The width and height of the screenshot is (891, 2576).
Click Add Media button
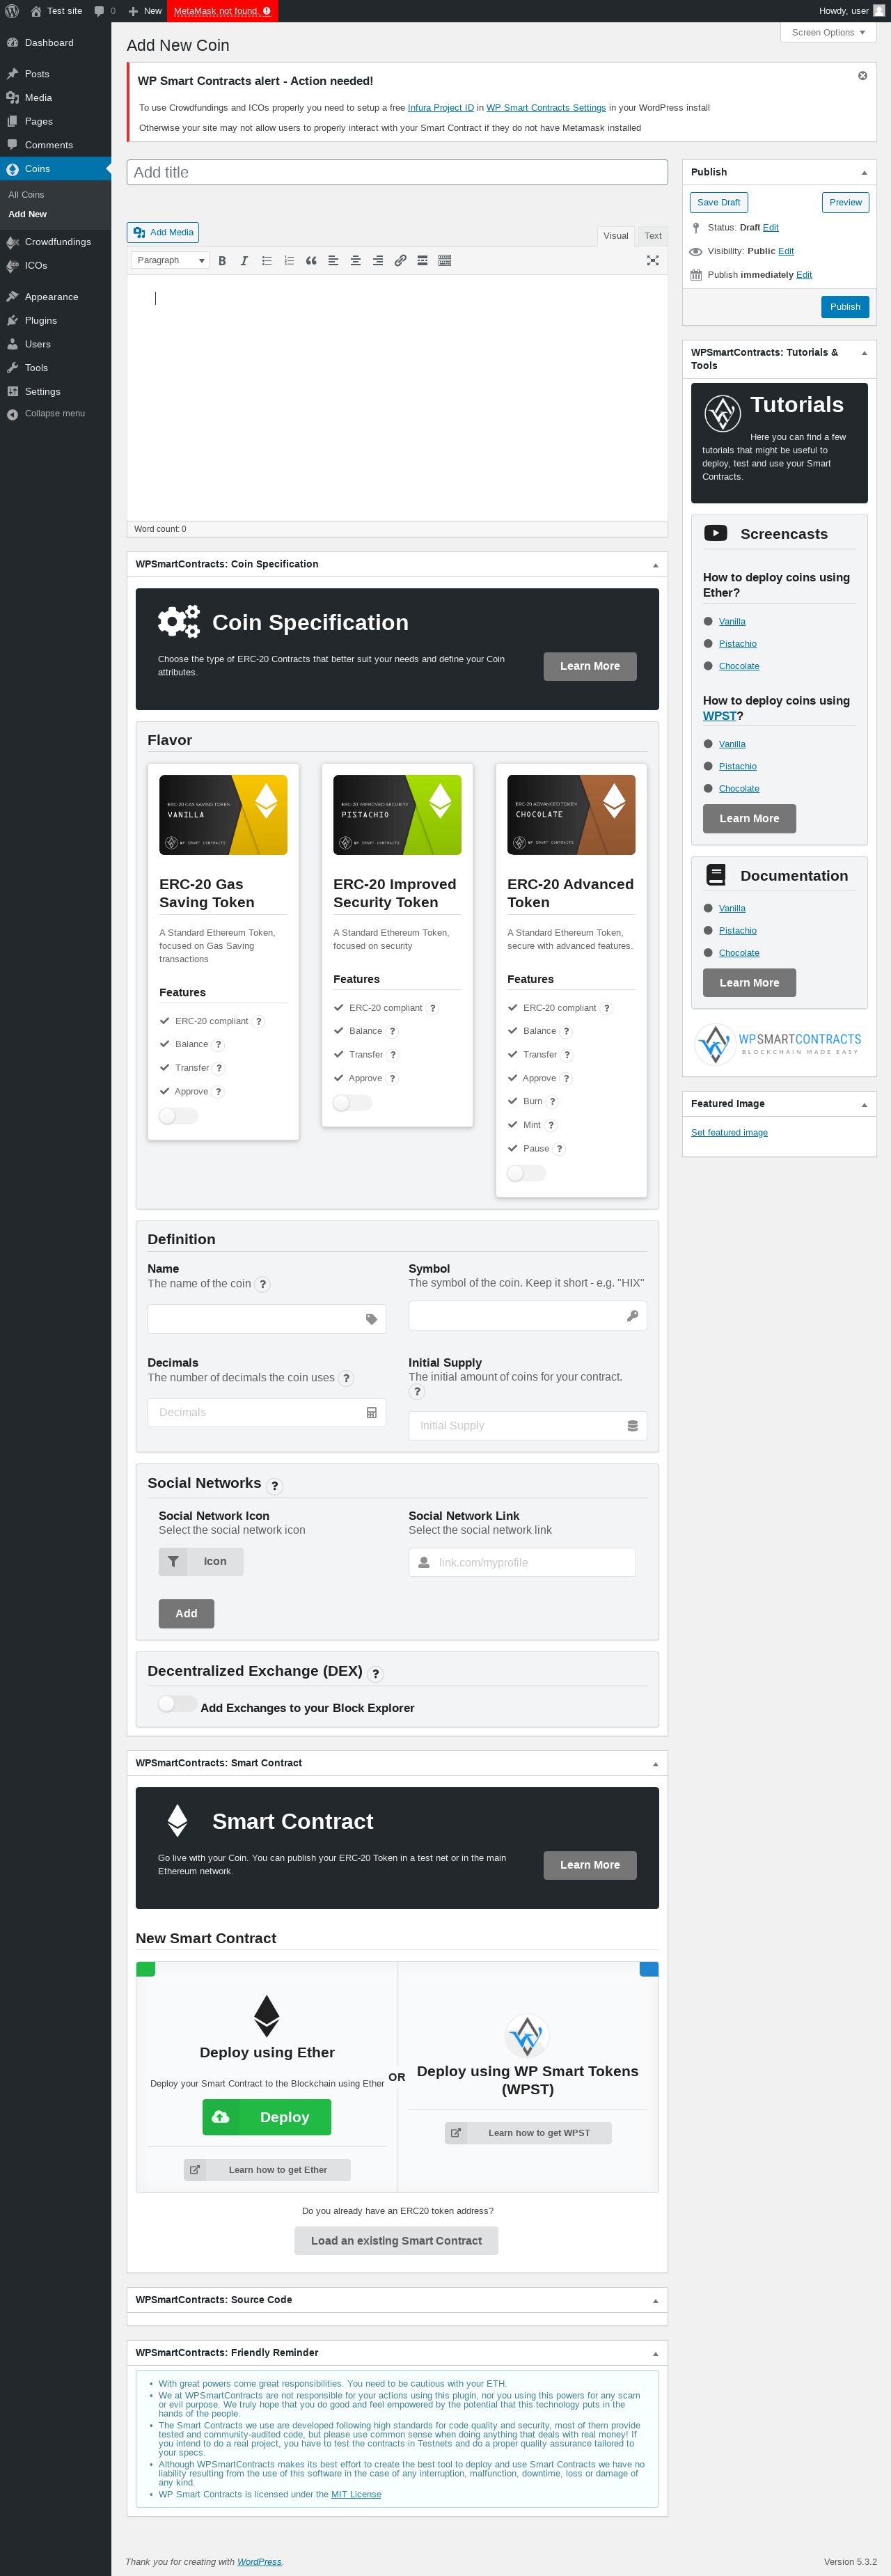pyautogui.click(x=163, y=233)
